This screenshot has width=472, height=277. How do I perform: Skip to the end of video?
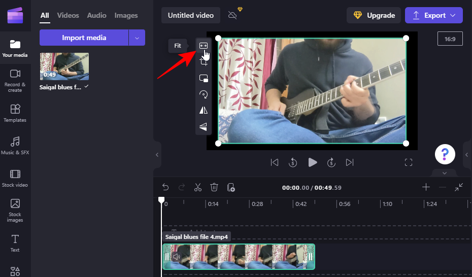point(350,162)
